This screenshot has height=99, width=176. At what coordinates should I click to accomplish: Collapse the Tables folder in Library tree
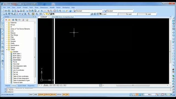7,50
